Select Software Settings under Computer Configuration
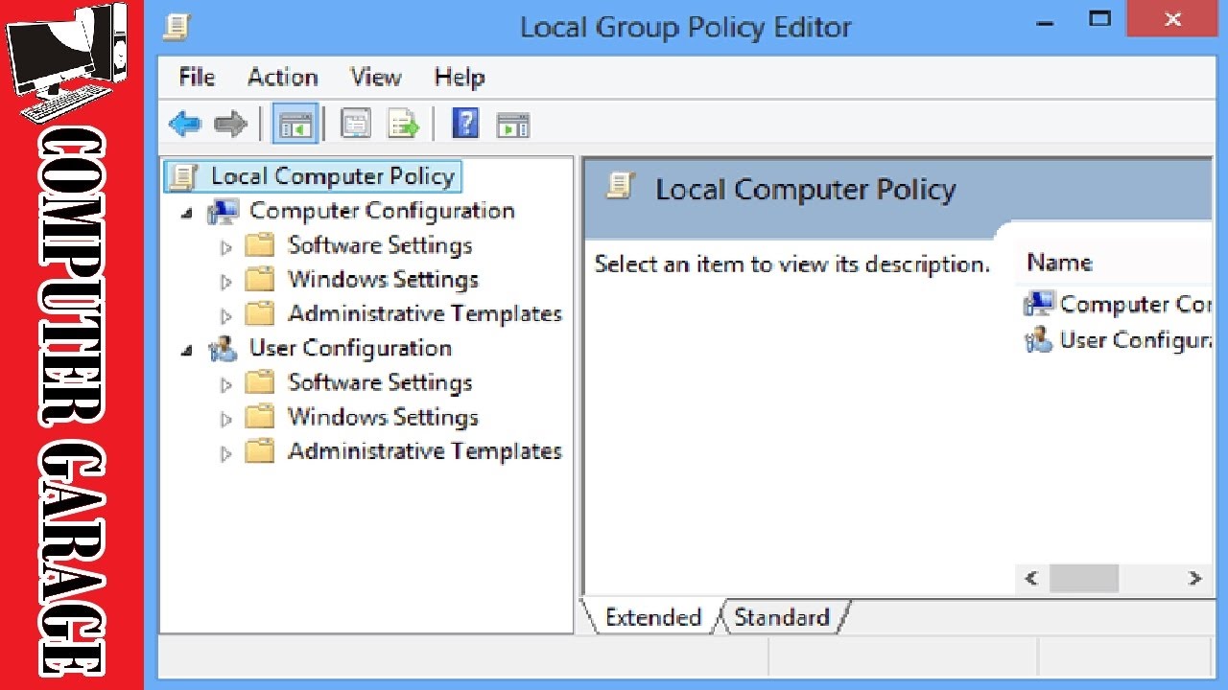The image size is (1228, 690). (x=380, y=245)
